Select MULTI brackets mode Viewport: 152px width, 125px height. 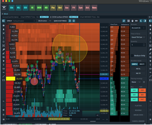point(142,64)
